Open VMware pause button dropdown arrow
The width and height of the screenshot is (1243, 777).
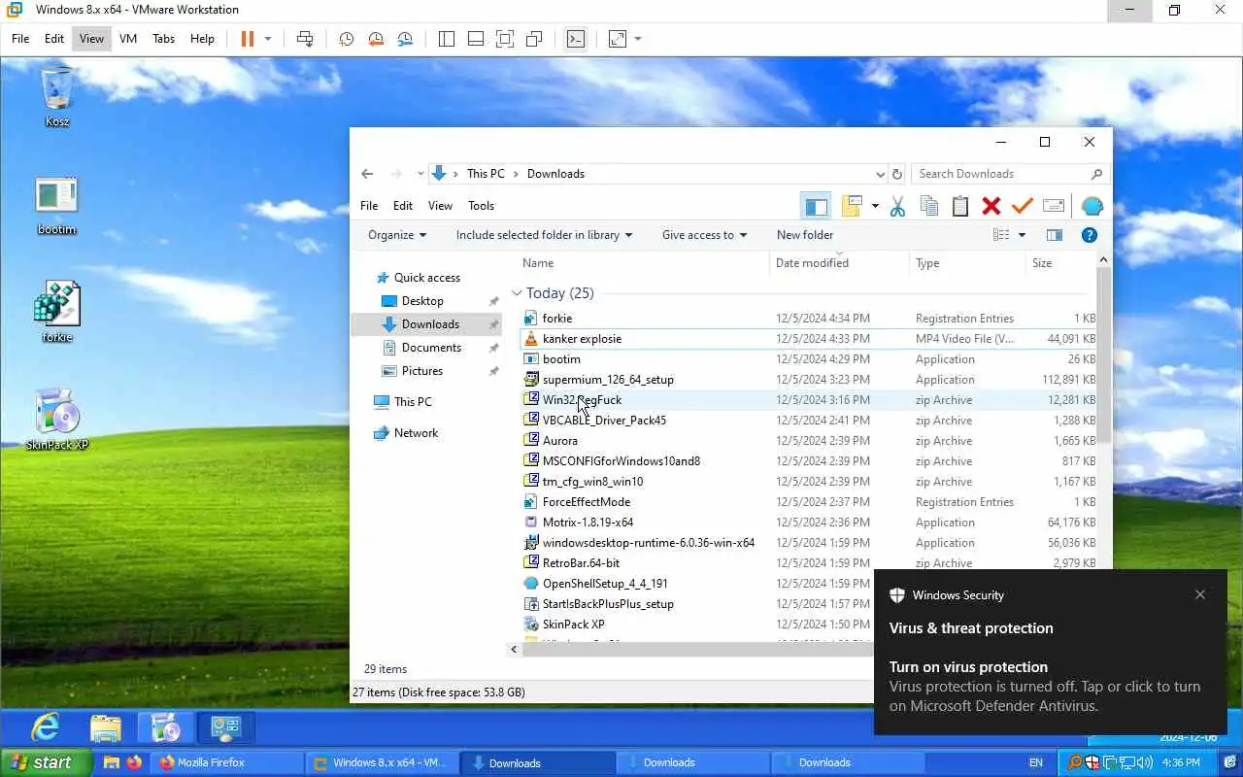coord(268,39)
